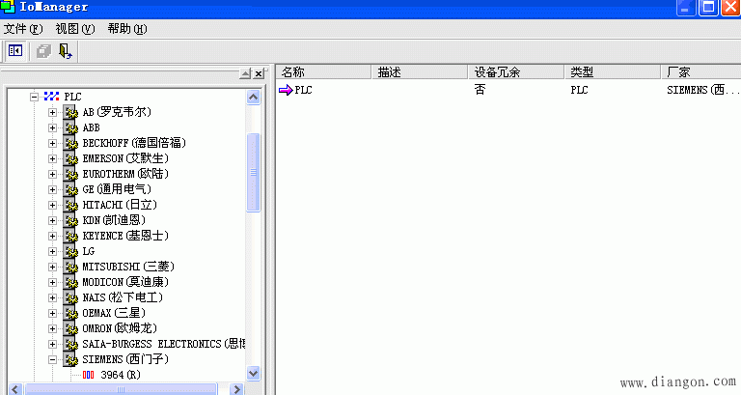
Task: Click the greyed copy documents toolbar icon
Action: click(x=43, y=50)
